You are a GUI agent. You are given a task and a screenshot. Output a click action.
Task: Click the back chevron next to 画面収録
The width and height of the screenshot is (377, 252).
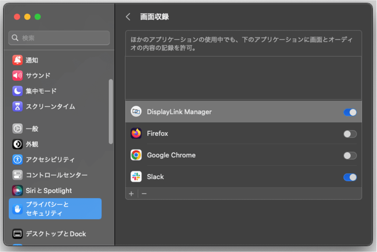(x=128, y=17)
